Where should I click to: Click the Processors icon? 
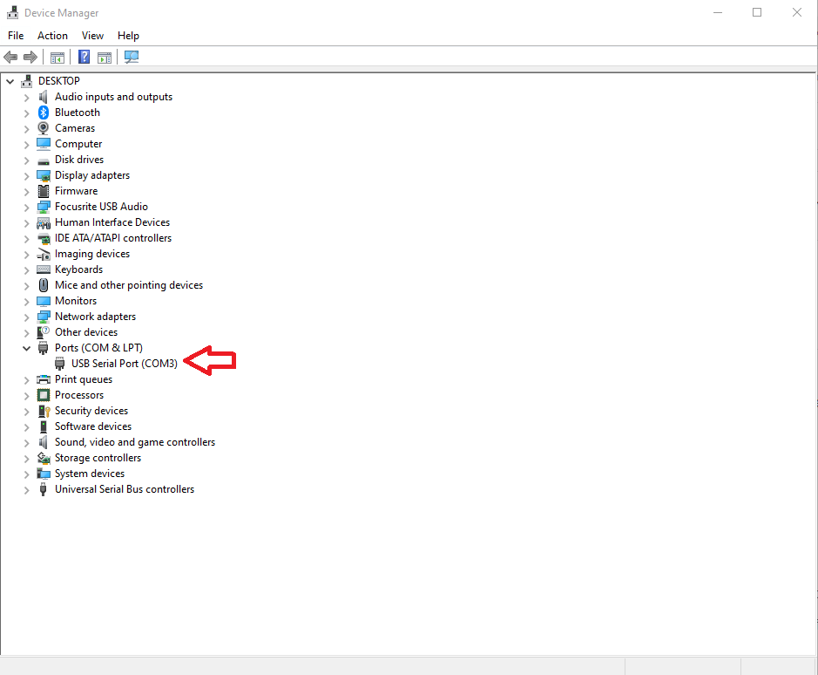[x=44, y=395]
